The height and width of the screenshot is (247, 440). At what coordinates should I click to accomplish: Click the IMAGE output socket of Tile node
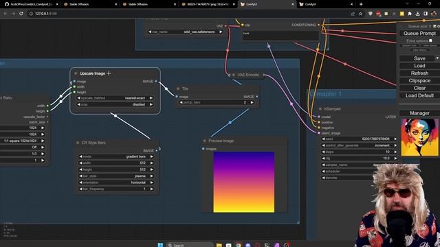256,97
